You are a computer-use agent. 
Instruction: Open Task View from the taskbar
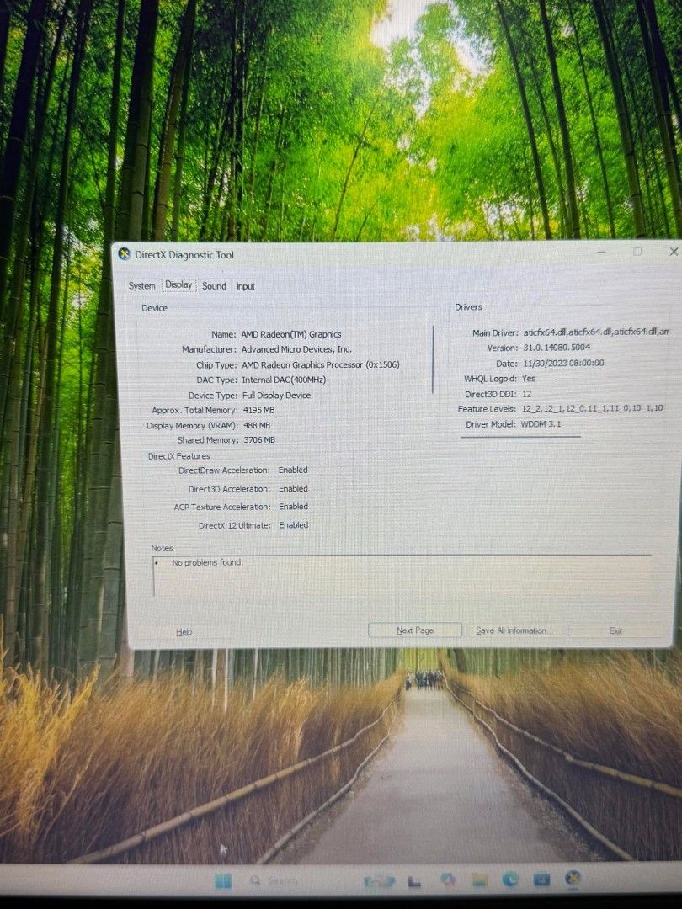pyautogui.click(x=414, y=882)
